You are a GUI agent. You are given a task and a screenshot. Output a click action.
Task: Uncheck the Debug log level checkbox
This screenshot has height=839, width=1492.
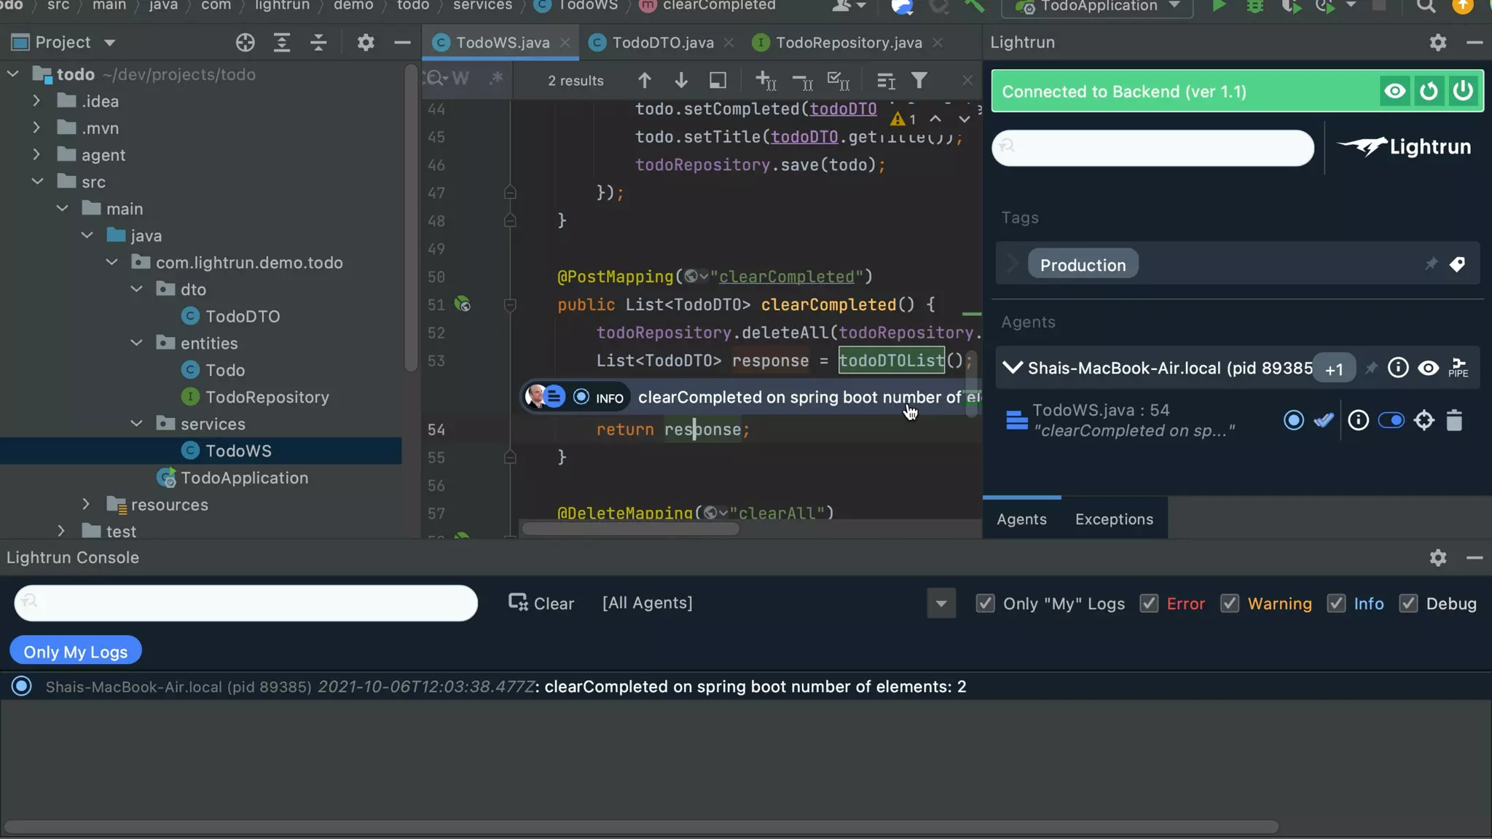[1408, 604]
